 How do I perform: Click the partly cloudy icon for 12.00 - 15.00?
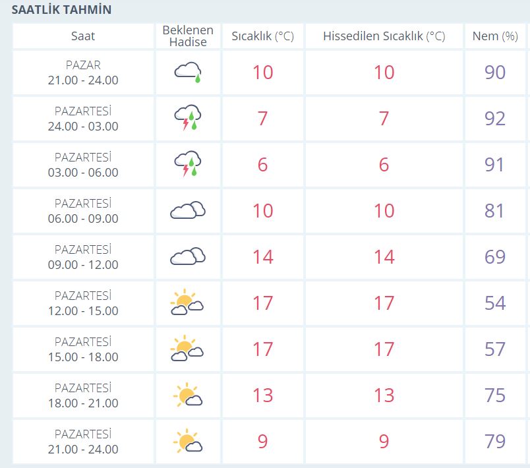click(187, 302)
